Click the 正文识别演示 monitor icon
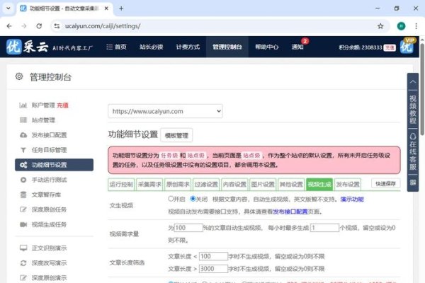Image resolution: width=425 pixels, height=283 pixels. pos(23,248)
